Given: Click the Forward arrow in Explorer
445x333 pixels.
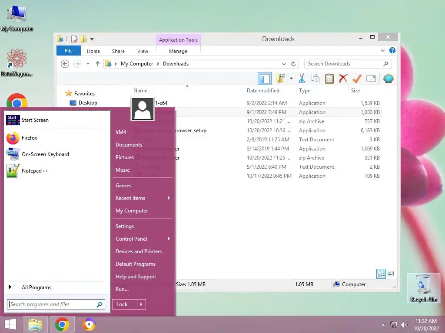Looking at the screenshot, I should (x=77, y=64).
